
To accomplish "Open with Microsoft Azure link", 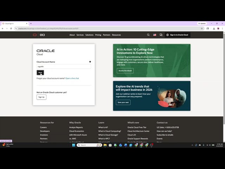I will (78, 135).
